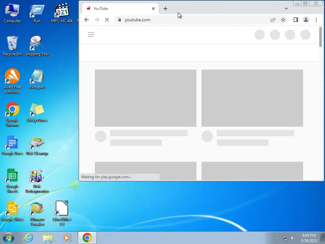Launch Internet Explorer from the taskbar

(x=28, y=238)
